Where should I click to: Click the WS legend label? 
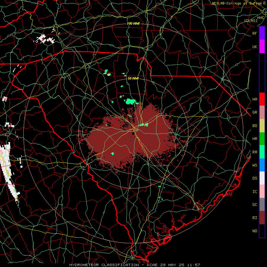[x=255, y=165]
